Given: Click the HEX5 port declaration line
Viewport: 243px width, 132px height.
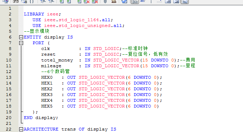Looking at the screenshot, I should (100, 106).
